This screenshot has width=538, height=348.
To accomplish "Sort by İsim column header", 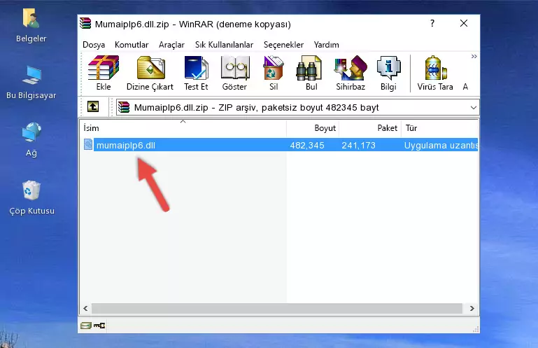I will click(x=183, y=128).
